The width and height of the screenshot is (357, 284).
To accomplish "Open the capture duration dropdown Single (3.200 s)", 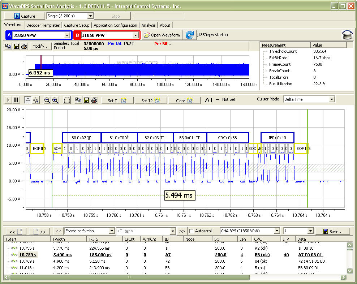I will click(90, 16).
